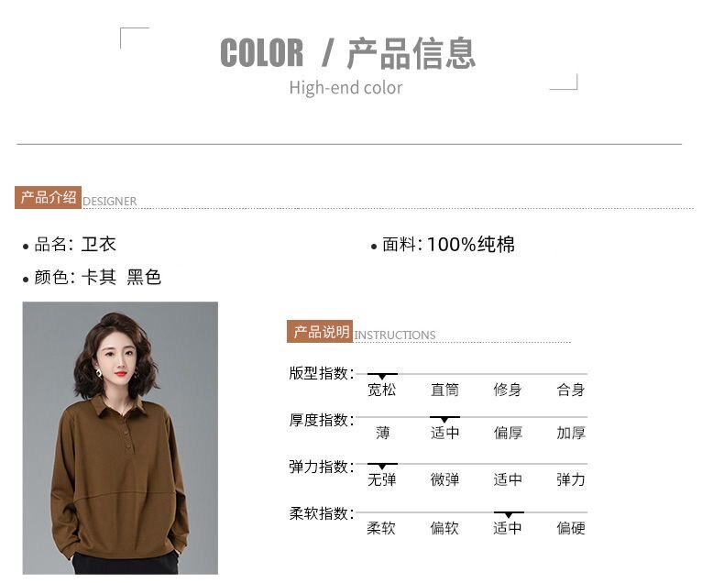
Task: Select the 产品说明 section tag
Action: coord(320,331)
